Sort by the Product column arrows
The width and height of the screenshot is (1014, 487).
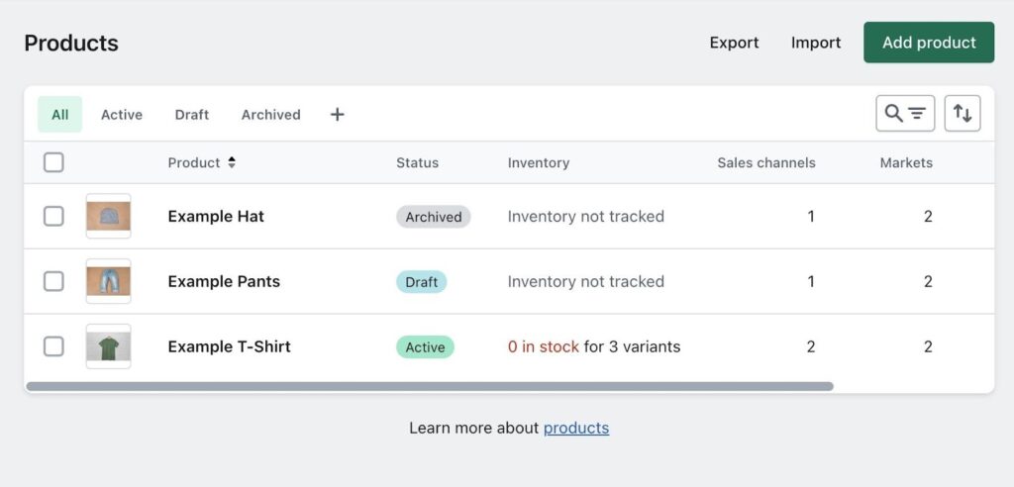232,162
